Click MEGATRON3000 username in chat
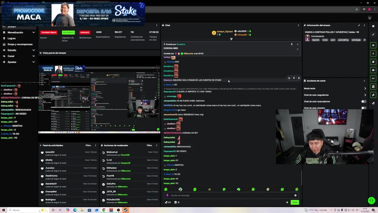Viewport: 378px width, 213px height. (x=172, y=133)
